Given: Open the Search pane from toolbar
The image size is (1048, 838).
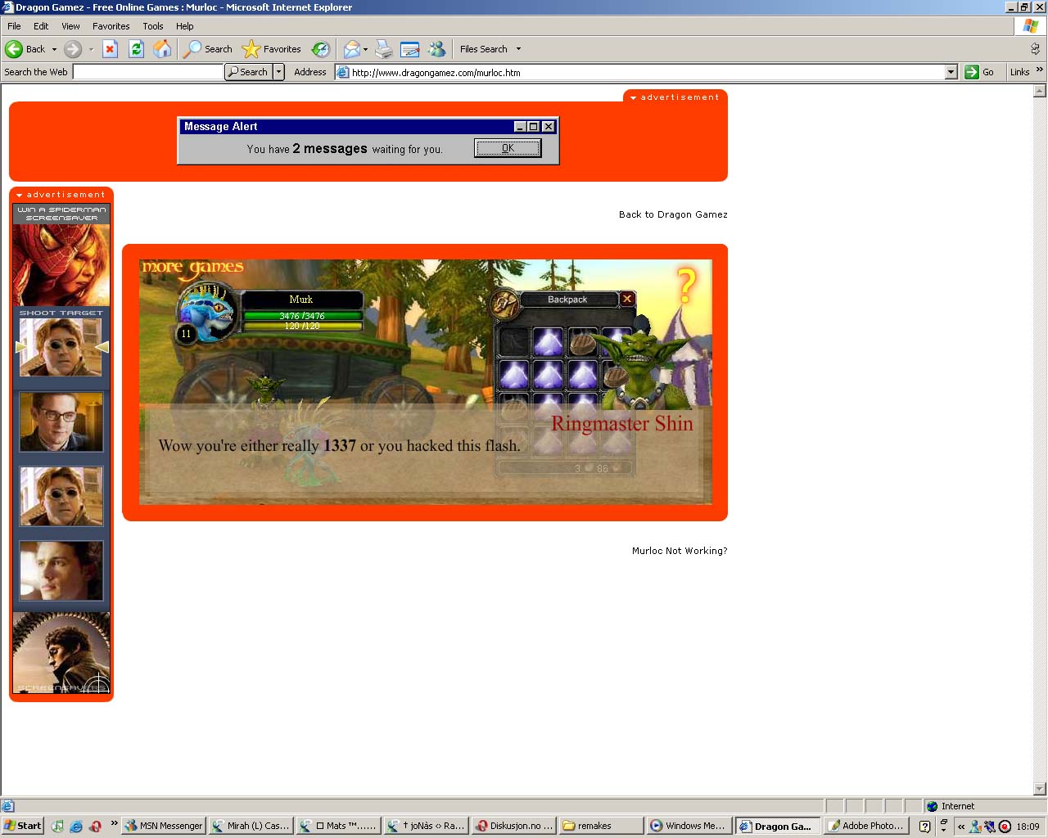Looking at the screenshot, I should click(208, 49).
